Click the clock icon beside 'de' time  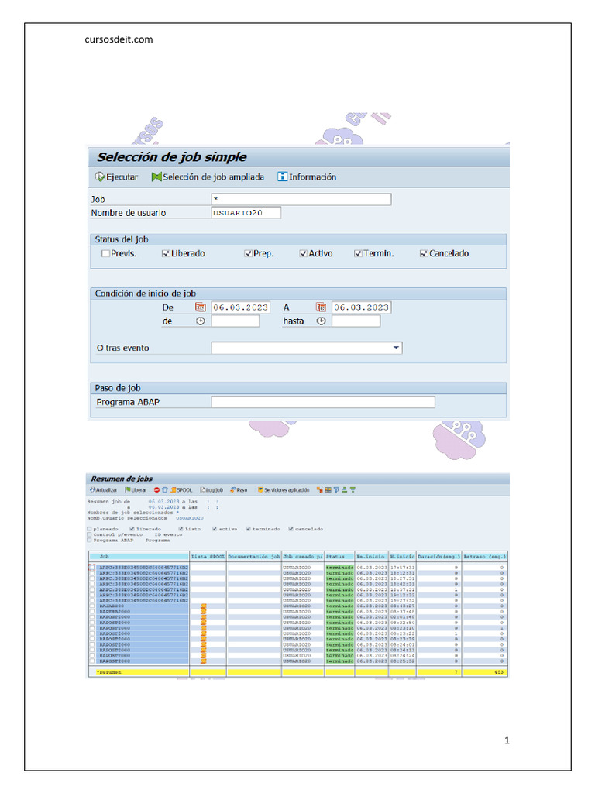(201, 321)
